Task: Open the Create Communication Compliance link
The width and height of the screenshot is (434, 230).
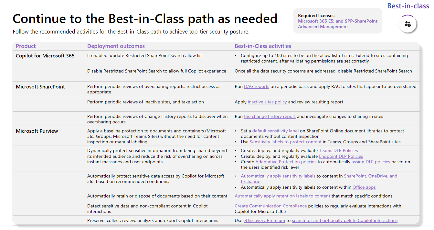Action: [271, 206]
